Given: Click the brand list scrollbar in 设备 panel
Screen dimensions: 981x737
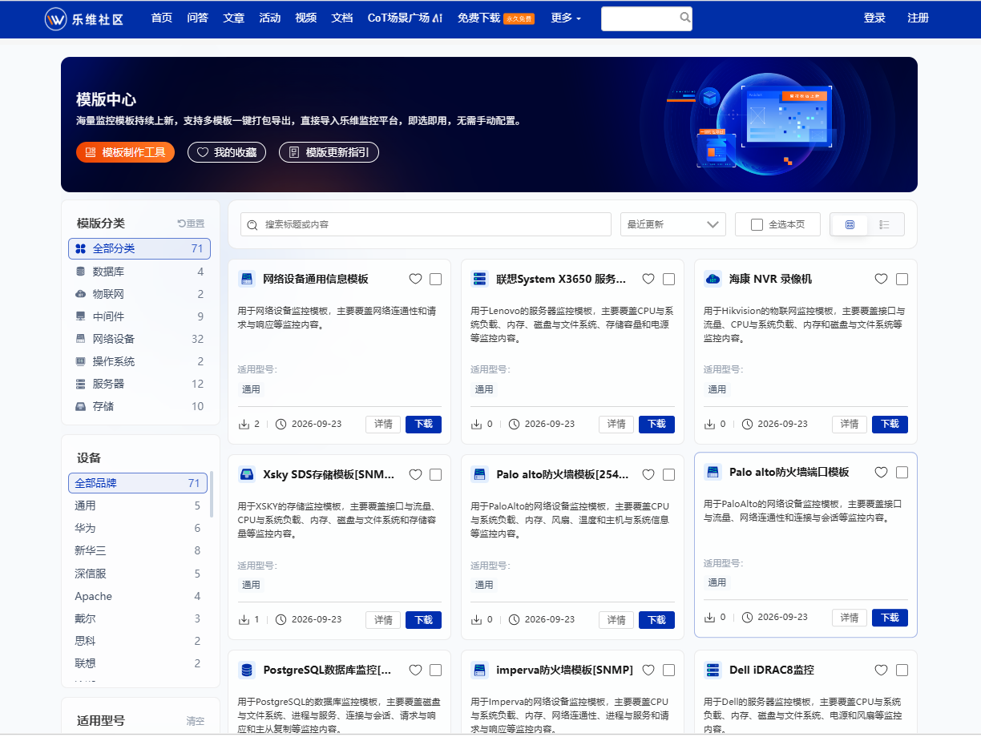Looking at the screenshot, I should pos(212,494).
